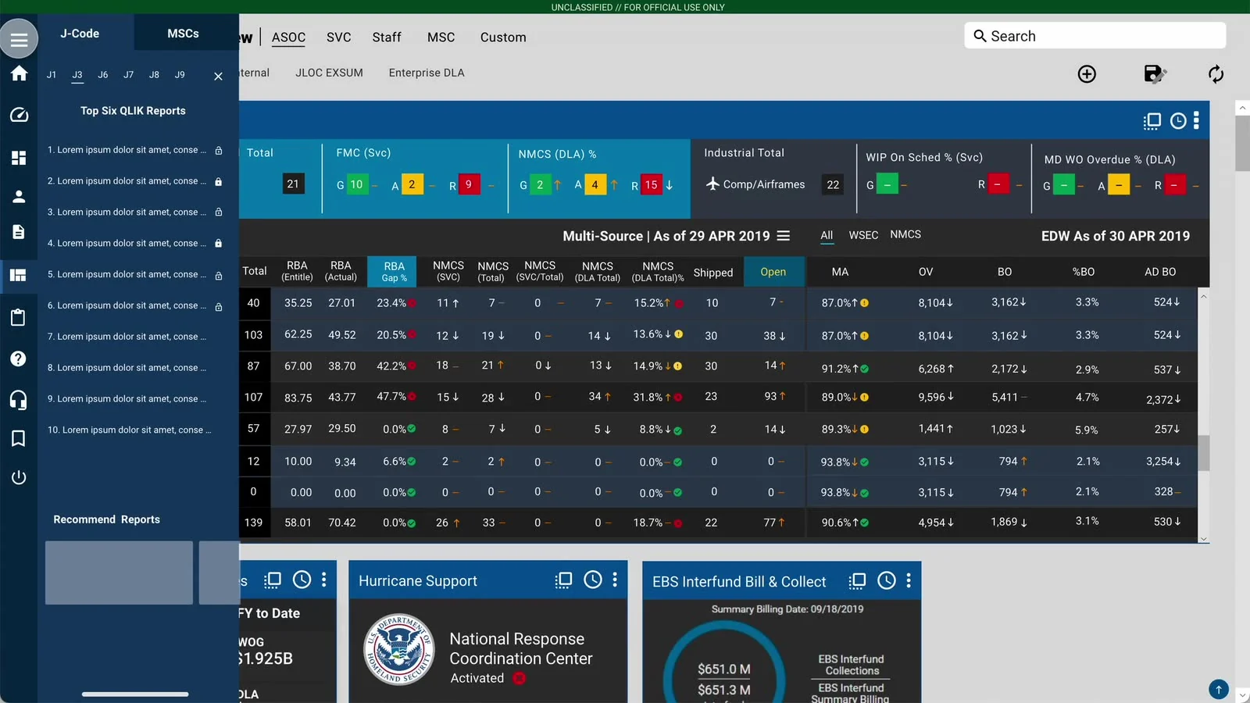
Task: Select the J1 code tab
Action: click(x=52, y=75)
